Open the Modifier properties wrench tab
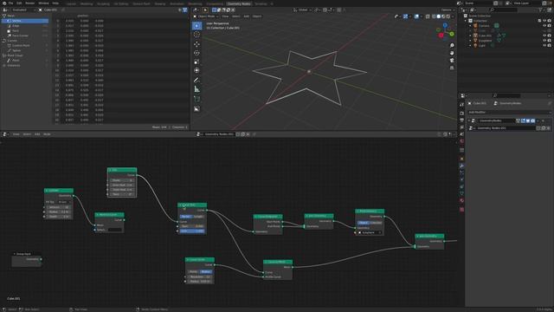 (461, 166)
